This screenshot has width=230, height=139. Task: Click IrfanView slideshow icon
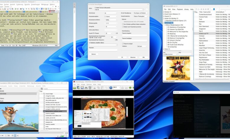[x=78, y=88]
